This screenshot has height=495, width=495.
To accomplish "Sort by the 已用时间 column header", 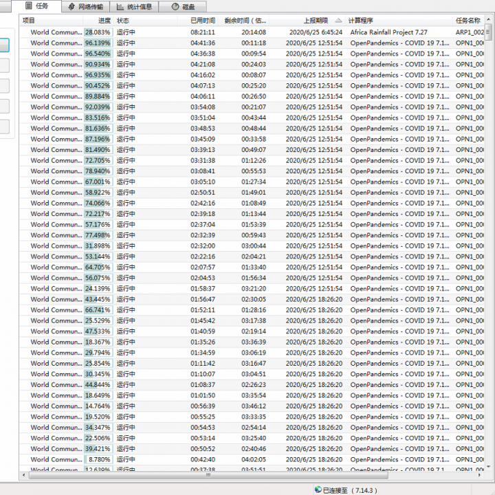I will (x=197, y=21).
